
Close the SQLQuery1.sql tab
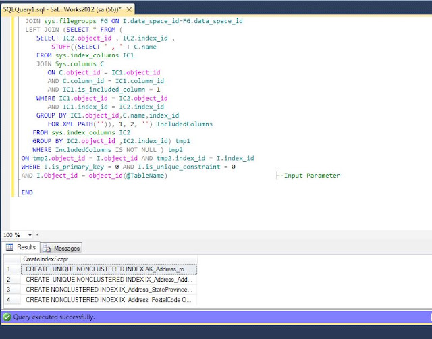pyautogui.click(x=129, y=10)
